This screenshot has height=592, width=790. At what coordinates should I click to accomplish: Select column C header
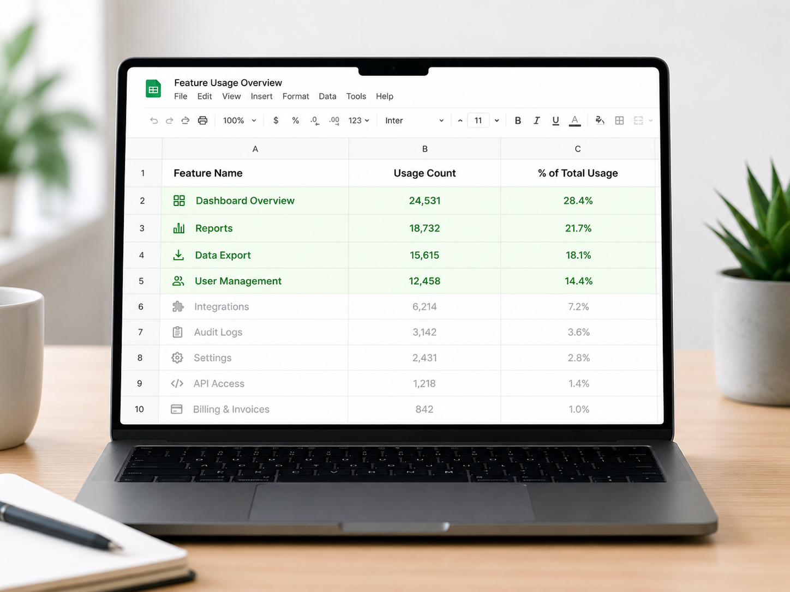pyautogui.click(x=578, y=149)
